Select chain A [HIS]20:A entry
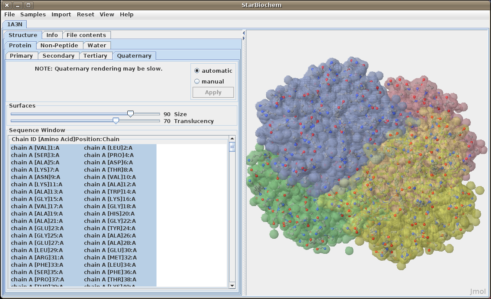Screen dimensions: 491x299 (x=109, y=214)
